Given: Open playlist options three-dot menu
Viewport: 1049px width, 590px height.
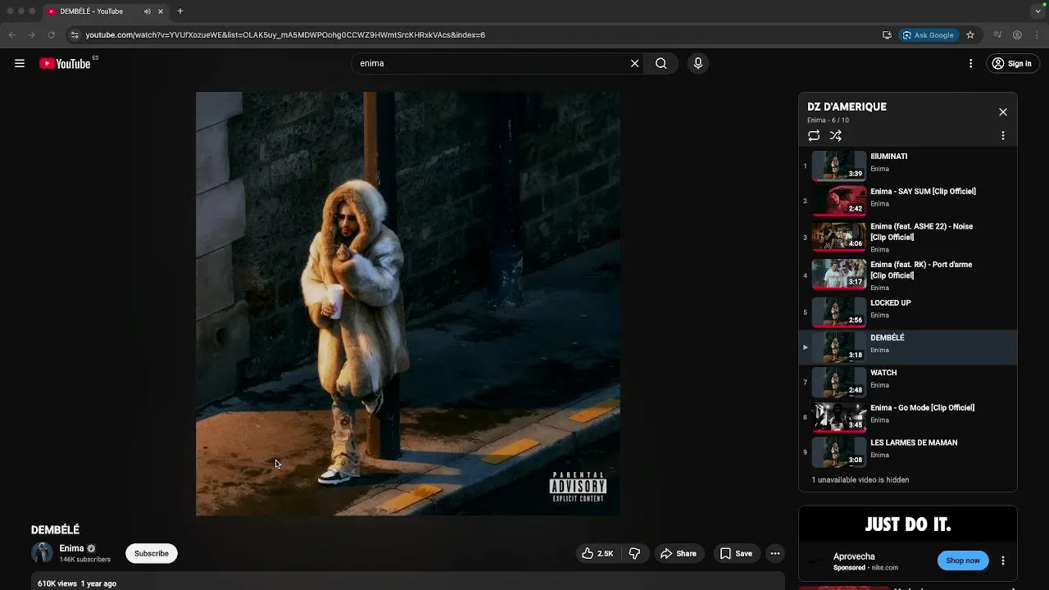Looking at the screenshot, I should pos(1002,136).
